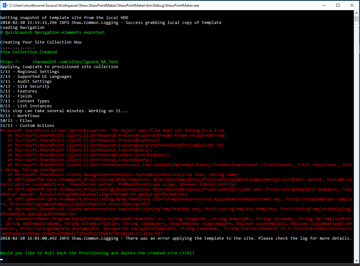Click the SiteToTemplateConversion.ApplyRemoteTemplate line
360x266 pixels.
point(176,202)
